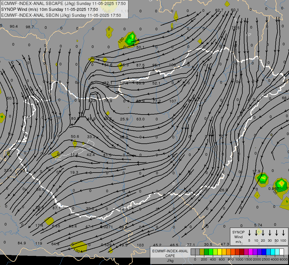Click the 17.9 map value
Viewport: 289px width, 265px height.
tap(256, 171)
